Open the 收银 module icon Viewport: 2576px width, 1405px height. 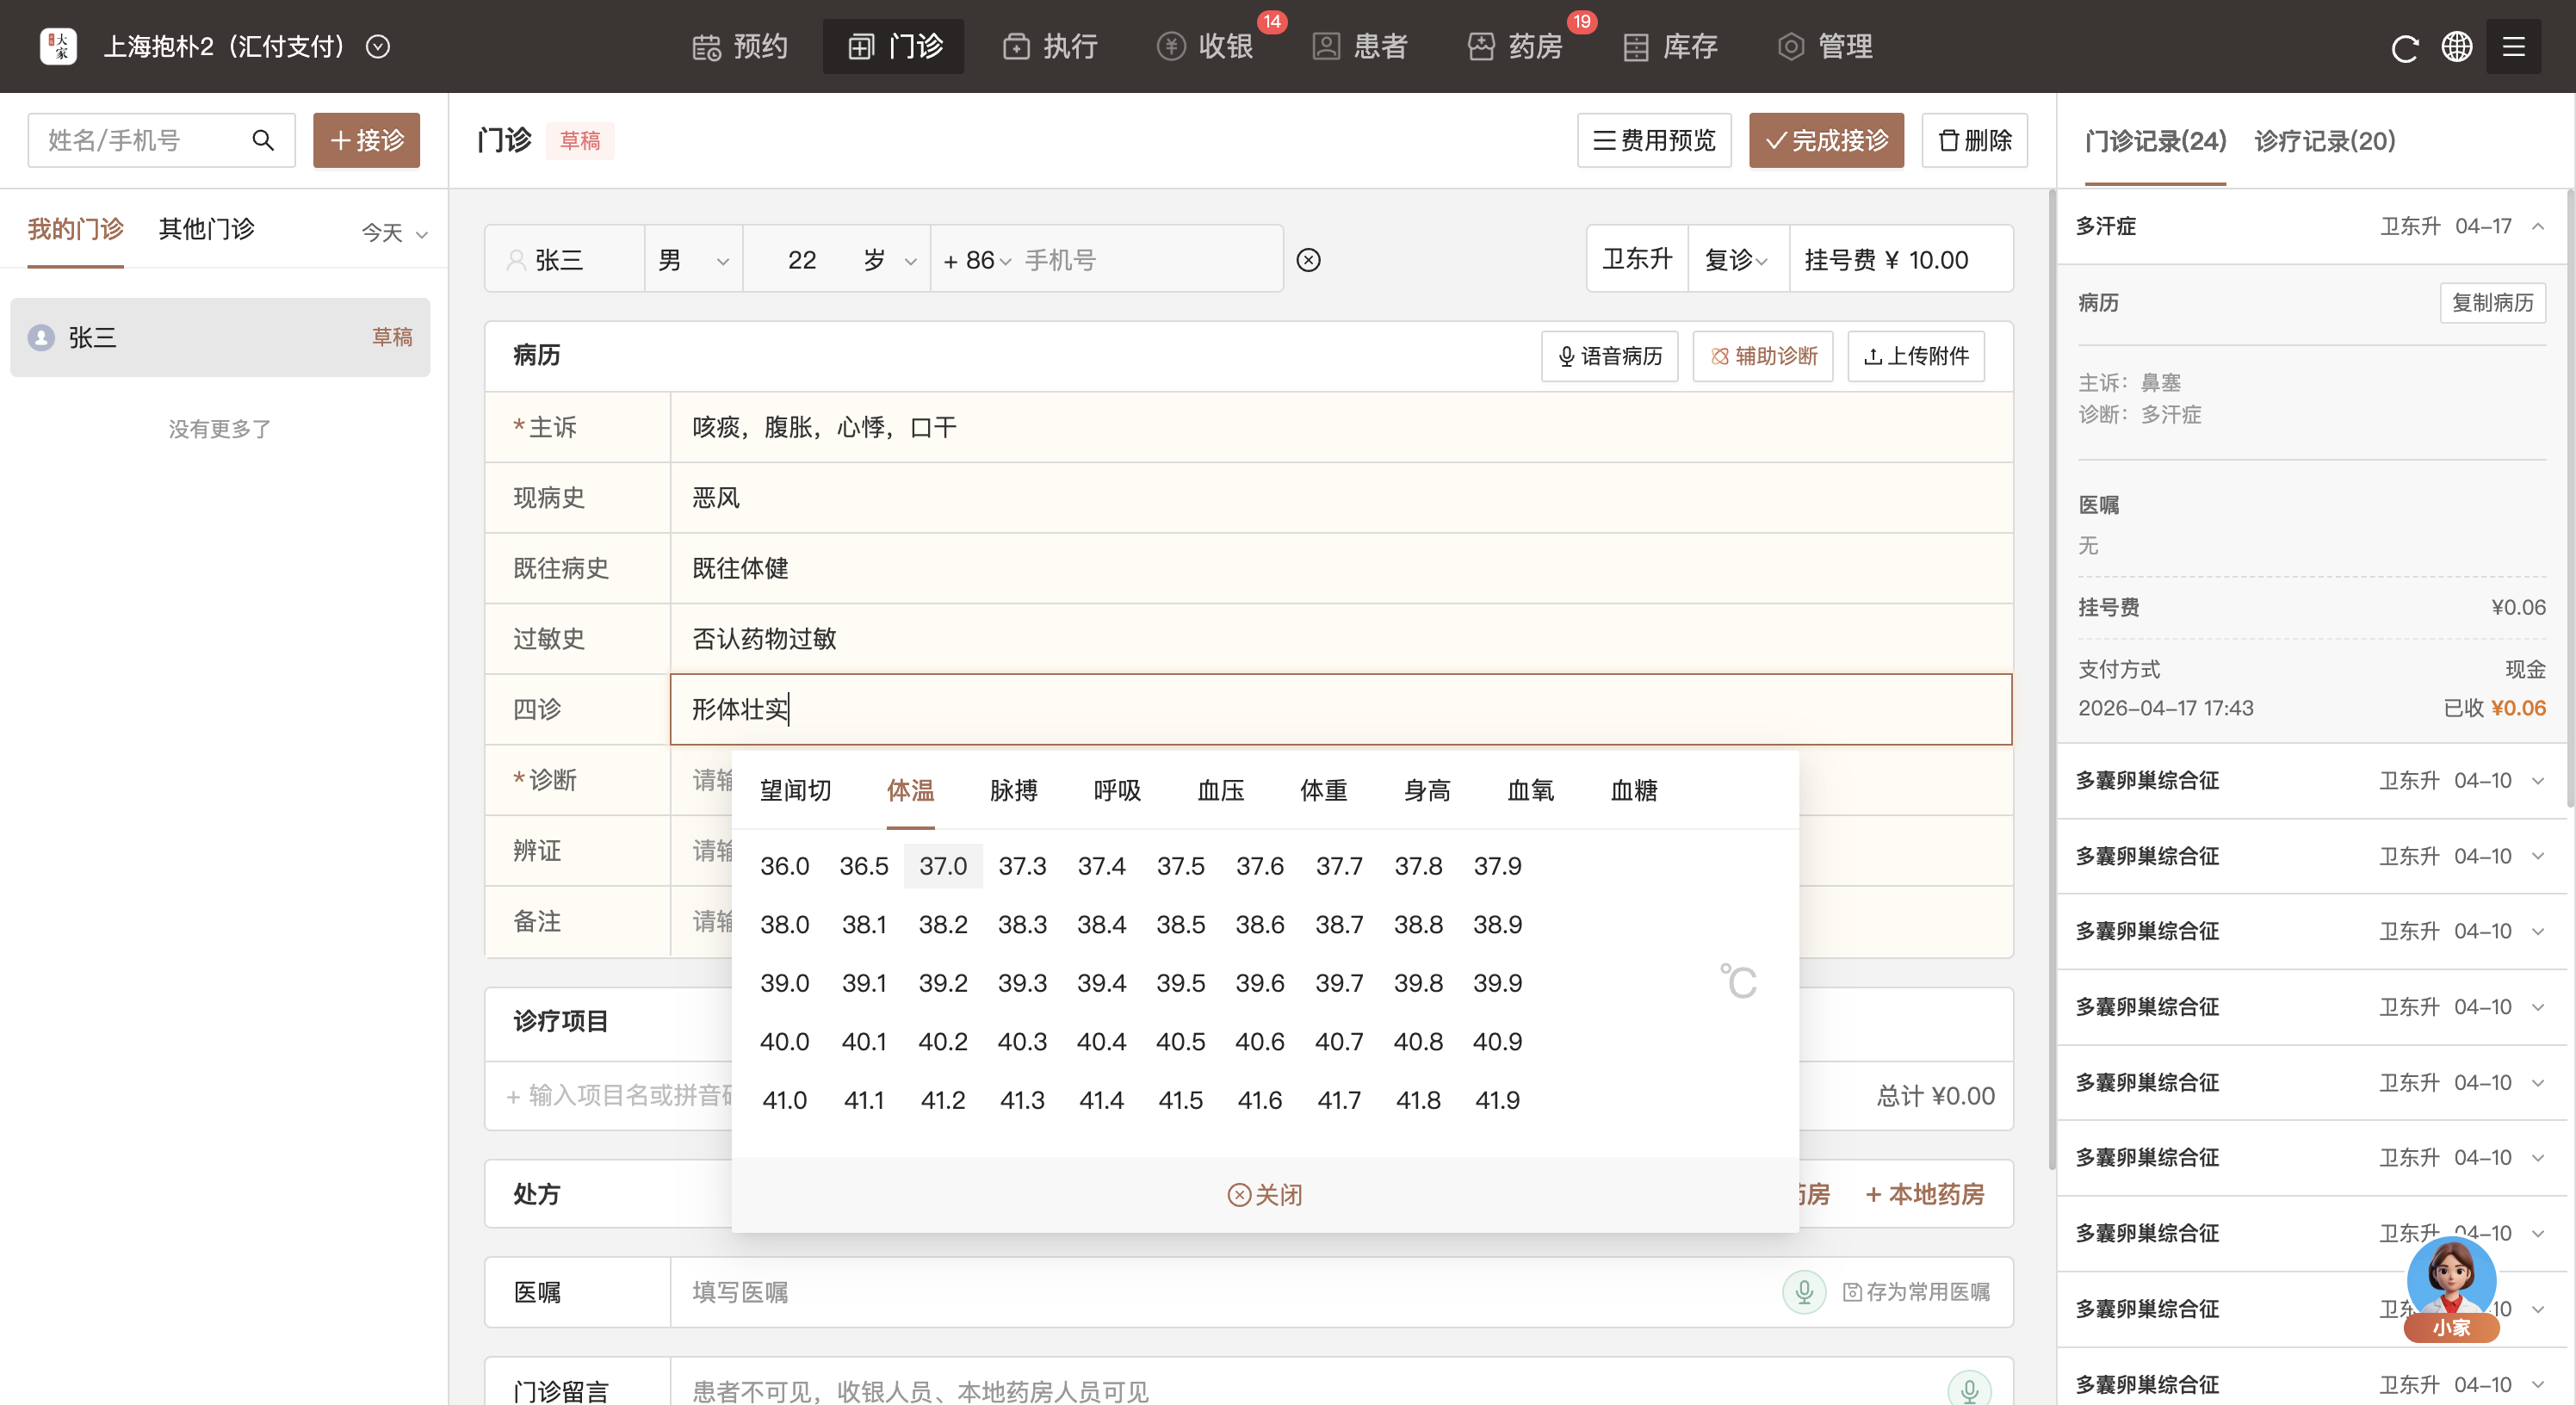1170,47
